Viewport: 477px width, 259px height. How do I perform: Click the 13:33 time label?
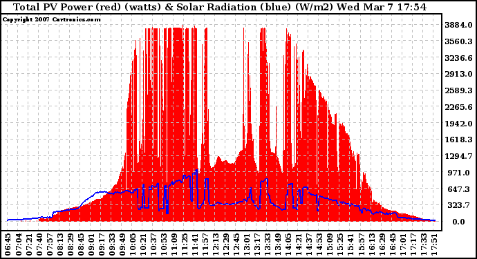coord(267,244)
